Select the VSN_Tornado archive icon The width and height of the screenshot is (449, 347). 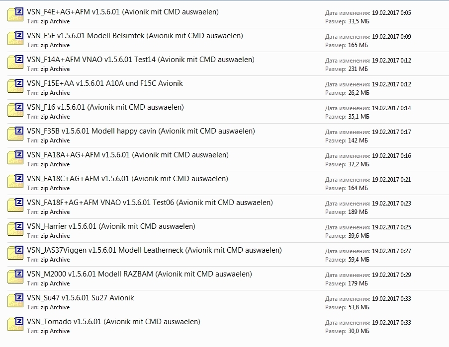(16, 324)
